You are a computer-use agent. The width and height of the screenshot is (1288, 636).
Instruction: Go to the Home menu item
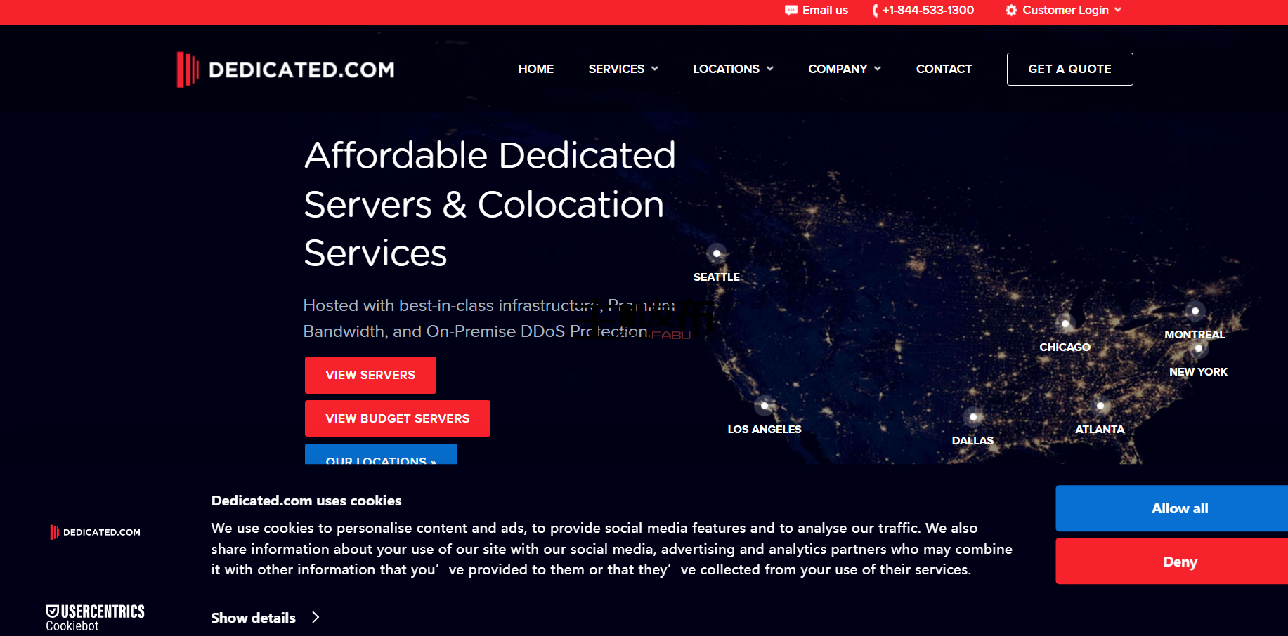point(536,69)
